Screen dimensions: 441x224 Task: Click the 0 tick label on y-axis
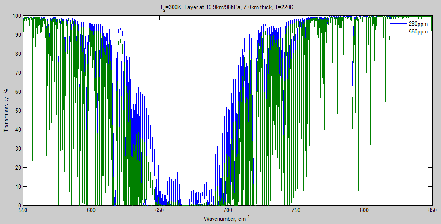pyautogui.click(x=19, y=205)
